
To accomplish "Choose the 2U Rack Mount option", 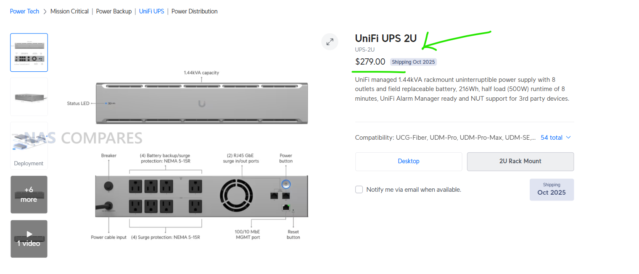I will 520,162.
